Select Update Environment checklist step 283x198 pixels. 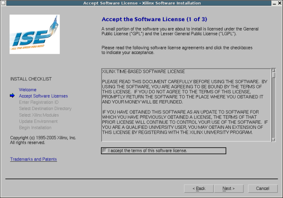coord(38,121)
